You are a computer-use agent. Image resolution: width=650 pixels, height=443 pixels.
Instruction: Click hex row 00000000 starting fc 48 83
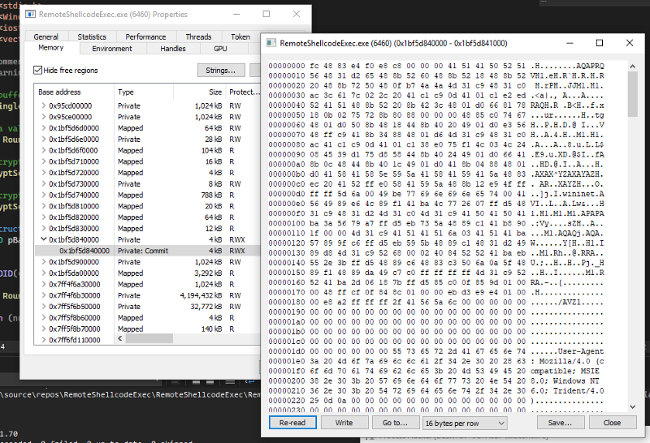coord(436,66)
